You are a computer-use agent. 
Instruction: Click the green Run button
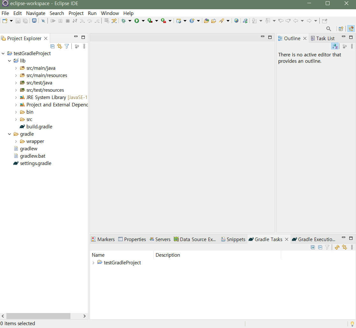[x=137, y=21]
